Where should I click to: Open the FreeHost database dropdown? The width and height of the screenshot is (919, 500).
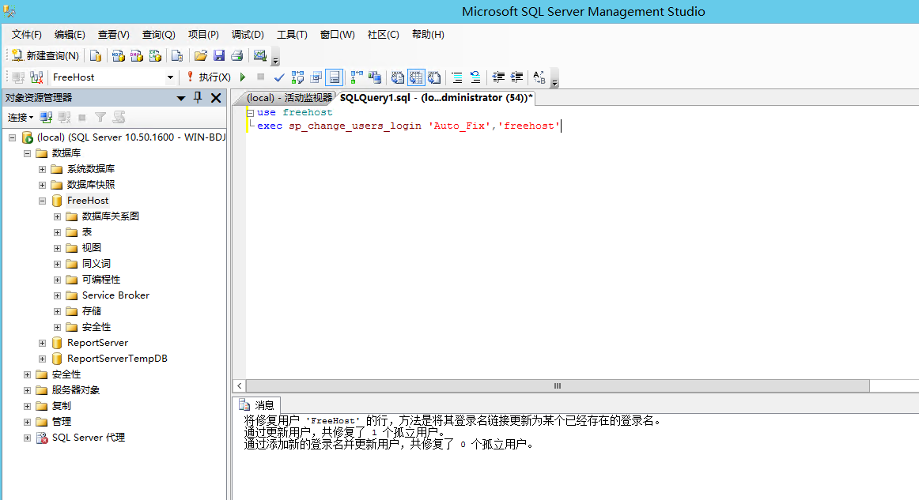tap(170, 77)
